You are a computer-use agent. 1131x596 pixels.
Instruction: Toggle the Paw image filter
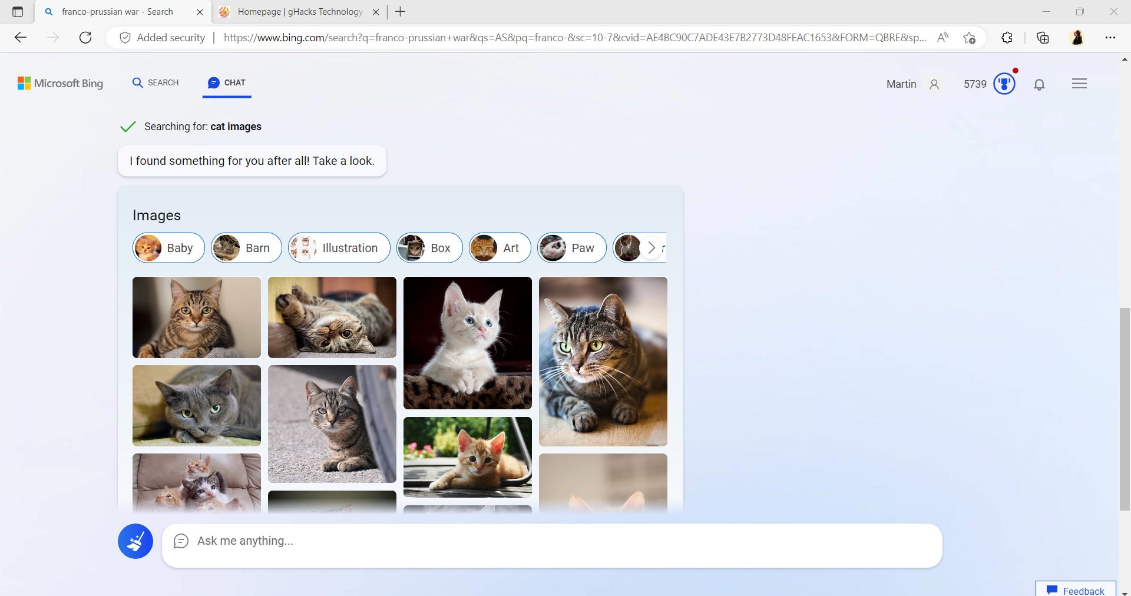point(571,247)
